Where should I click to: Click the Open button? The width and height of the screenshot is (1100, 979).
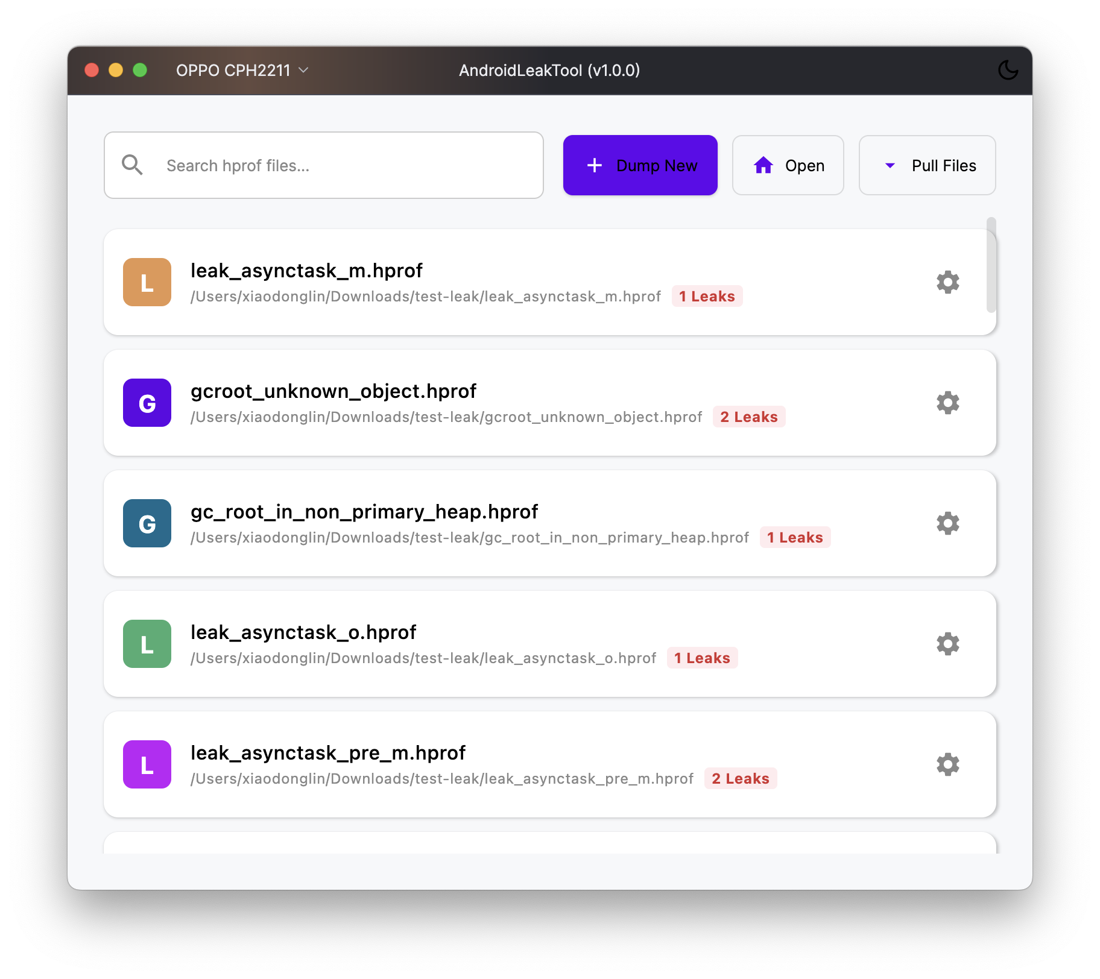[x=788, y=165]
